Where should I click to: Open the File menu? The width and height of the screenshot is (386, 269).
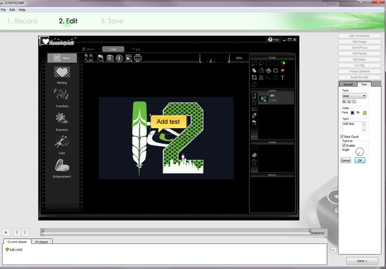click(3, 10)
